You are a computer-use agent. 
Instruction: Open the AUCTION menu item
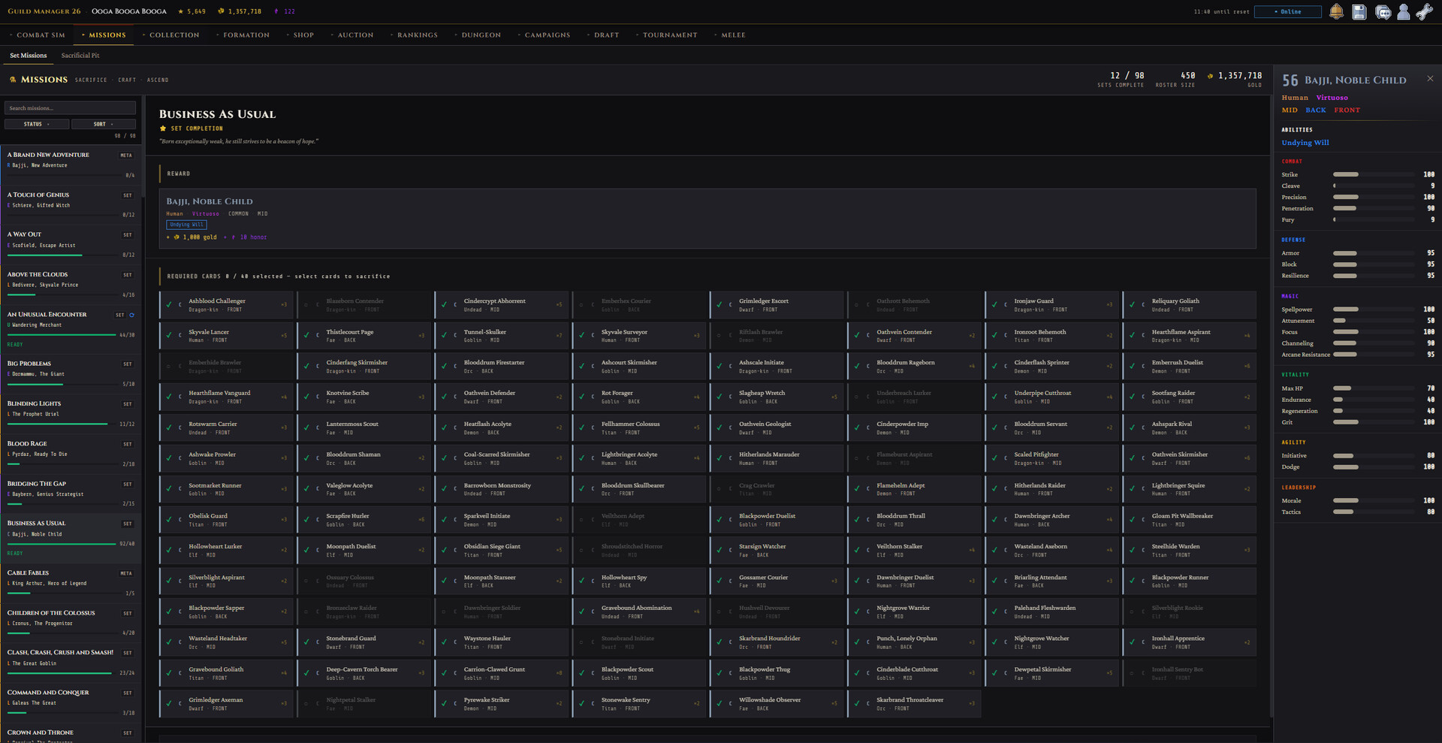[355, 35]
